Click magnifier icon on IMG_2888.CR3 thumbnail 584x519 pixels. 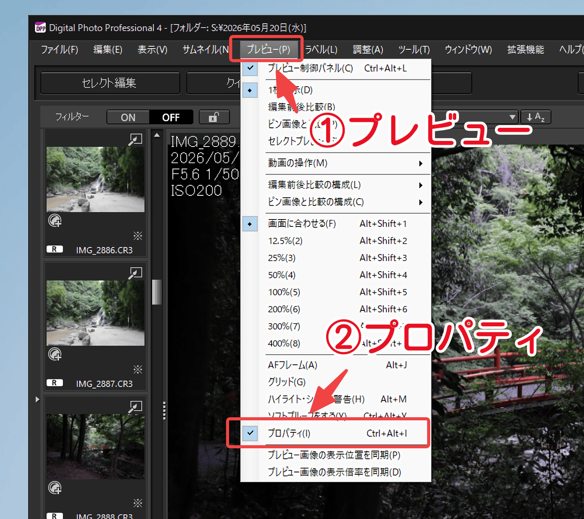pos(136,407)
